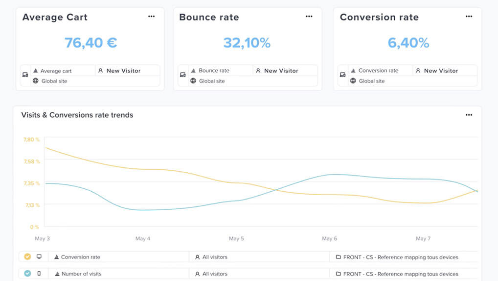Image resolution: width=498 pixels, height=281 pixels.
Task: Toggle visibility of the Conversion rate series
Action: (x=27, y=256)
